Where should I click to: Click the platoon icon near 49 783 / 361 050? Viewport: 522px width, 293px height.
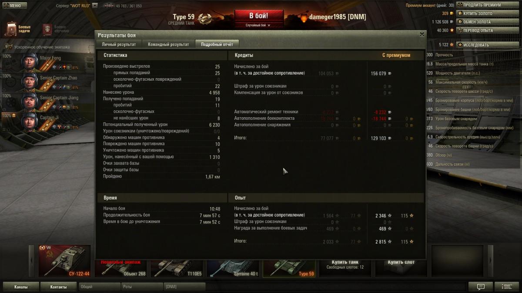[109, 6]
